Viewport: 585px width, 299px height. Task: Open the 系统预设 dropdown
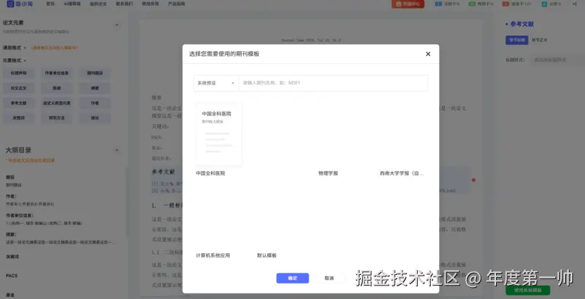tap(216, 83)
